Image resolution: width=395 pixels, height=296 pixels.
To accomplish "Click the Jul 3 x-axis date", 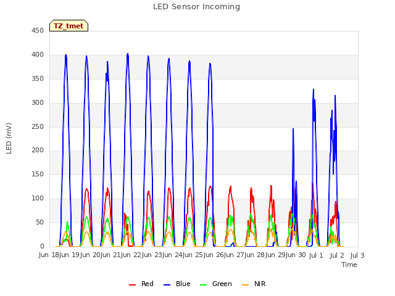I will pos(357,255).
